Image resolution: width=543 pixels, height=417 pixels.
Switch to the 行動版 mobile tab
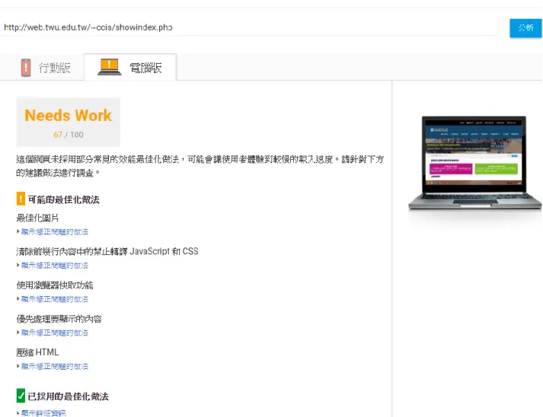46,68
